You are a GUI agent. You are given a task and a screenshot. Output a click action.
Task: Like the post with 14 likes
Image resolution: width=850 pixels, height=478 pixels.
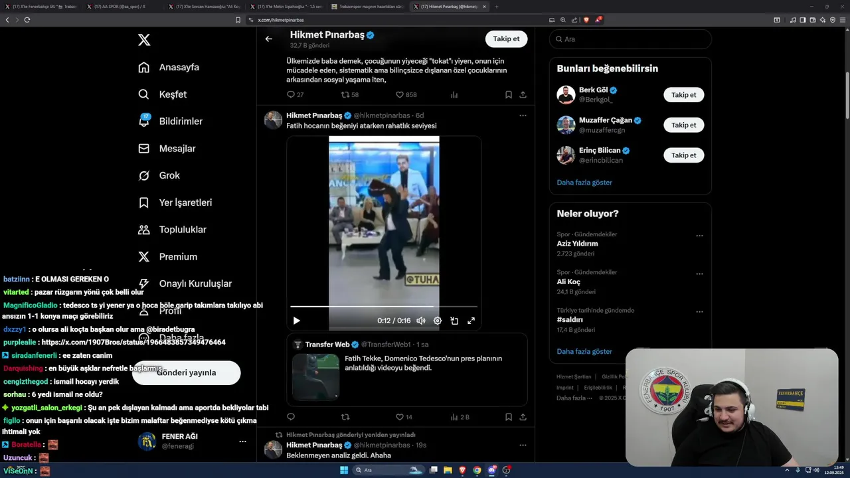404,417
